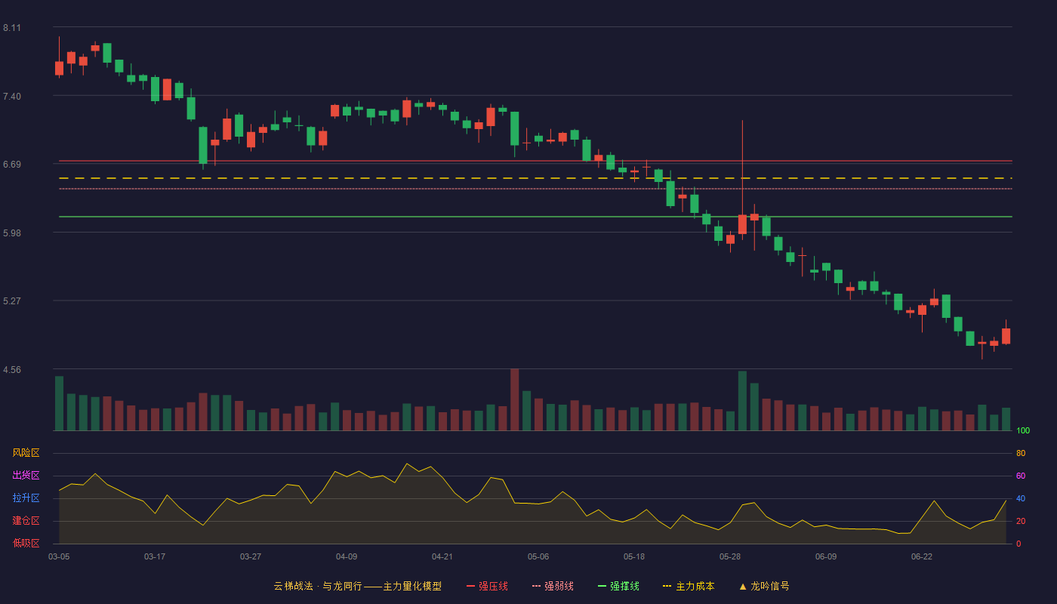Toggle the 强压线 legend red line icon
This screenshot has height=604, width=1057.
470,586
